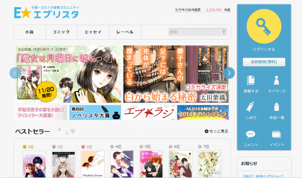Click the search magnifier icon
Image resolution: width=302 pixels, height=178 pixels.
224,32
